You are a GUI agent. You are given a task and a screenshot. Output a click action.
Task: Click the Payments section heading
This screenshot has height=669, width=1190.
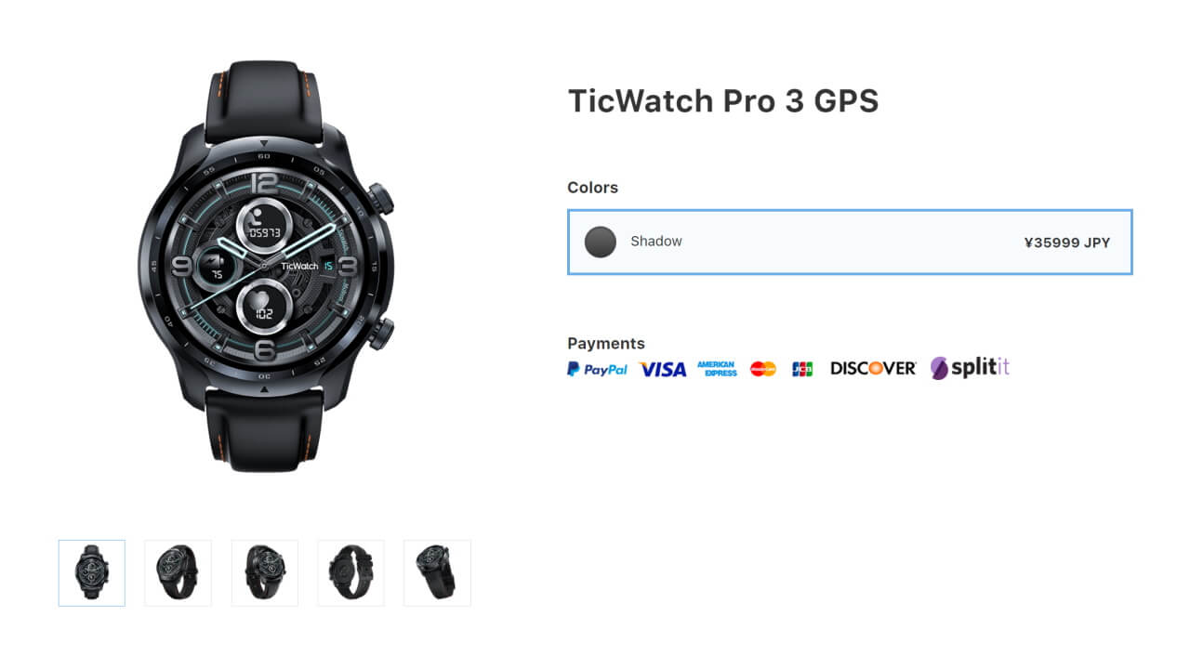point(606,343)
